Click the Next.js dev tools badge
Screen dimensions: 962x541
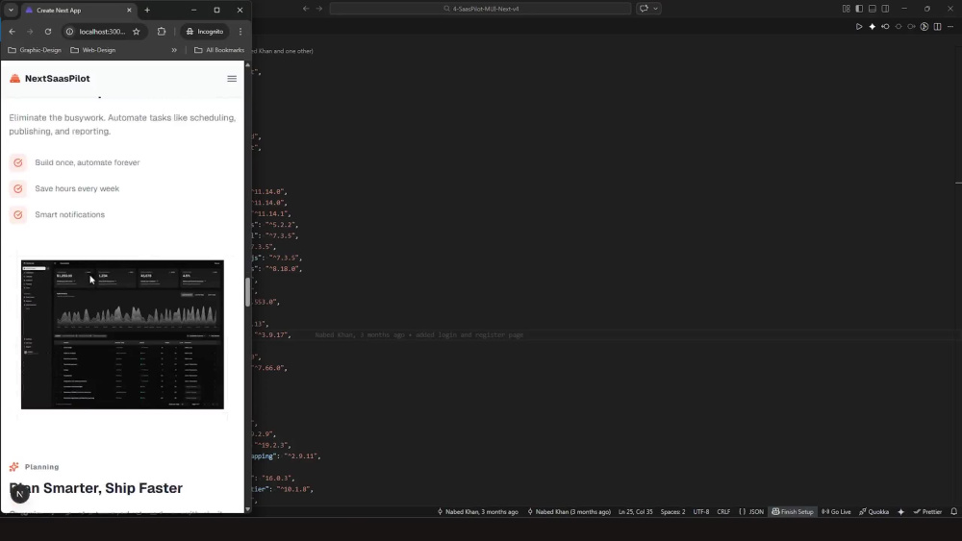(x=19, y=494)
